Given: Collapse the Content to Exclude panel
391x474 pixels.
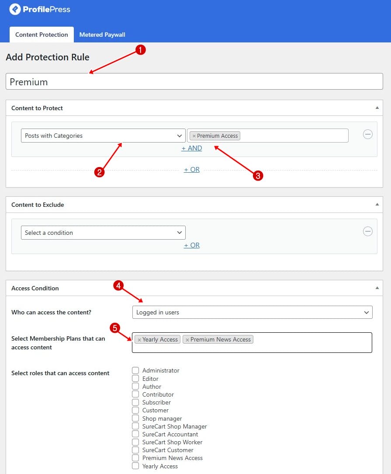Looking at the screenshot, I should 377,204.
